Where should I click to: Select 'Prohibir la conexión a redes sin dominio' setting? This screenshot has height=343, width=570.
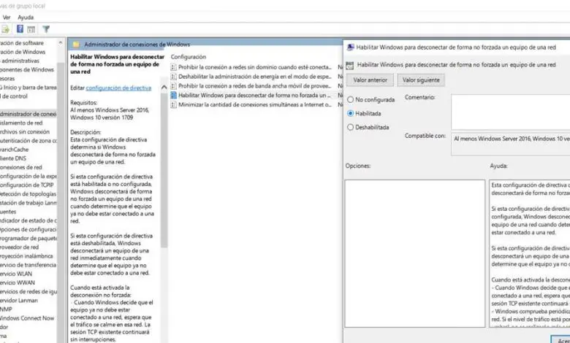pyautogui.click(x=255, y=67)
